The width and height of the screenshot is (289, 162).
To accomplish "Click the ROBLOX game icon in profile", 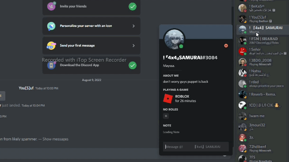I will point(168,99).
